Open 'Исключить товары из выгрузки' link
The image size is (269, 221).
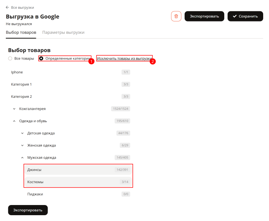[x=124, y=59]
